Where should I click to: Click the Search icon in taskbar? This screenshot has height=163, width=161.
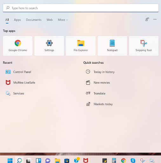click(x=19, y=160)
